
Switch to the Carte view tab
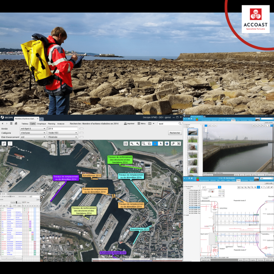pyautogui.click(x=33, y=124)
